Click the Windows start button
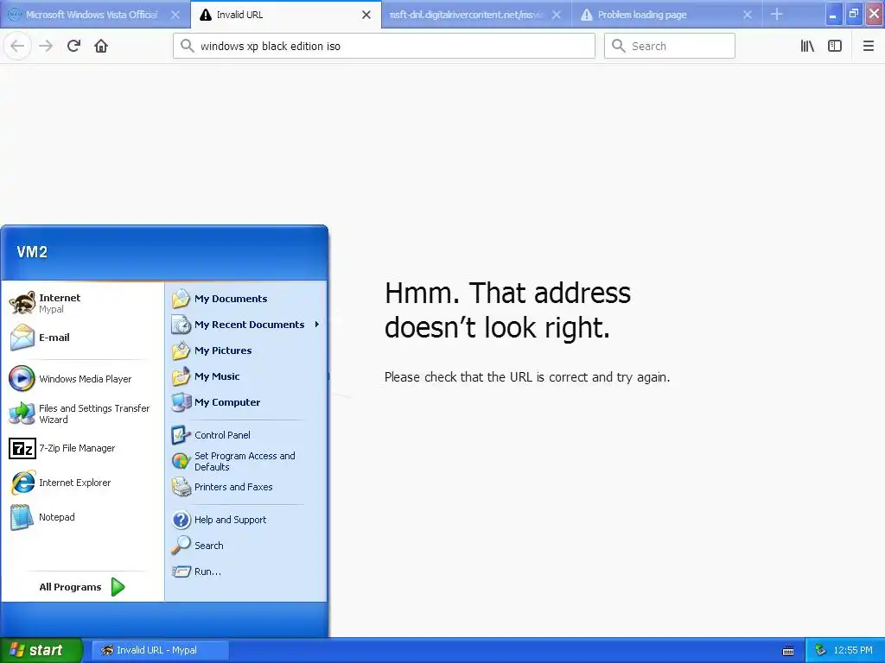The height and width of the screenshot is (663, 885). pyautogui.click(x=41, y=650)
